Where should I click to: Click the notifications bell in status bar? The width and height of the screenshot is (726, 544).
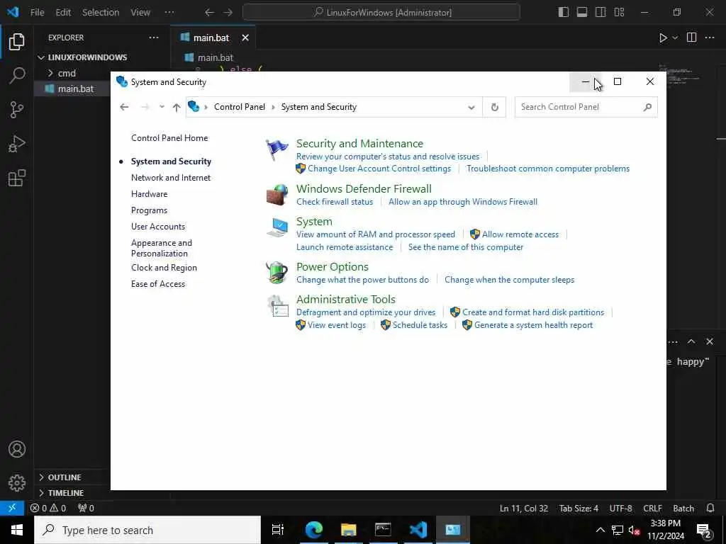coord(710,508)
